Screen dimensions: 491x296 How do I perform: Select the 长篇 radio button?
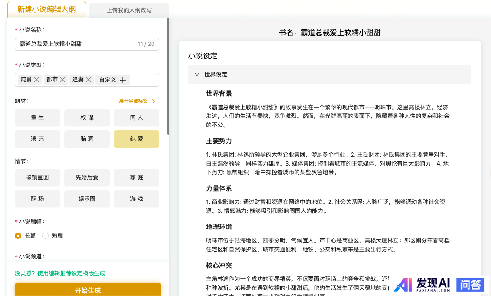point(18,235)
